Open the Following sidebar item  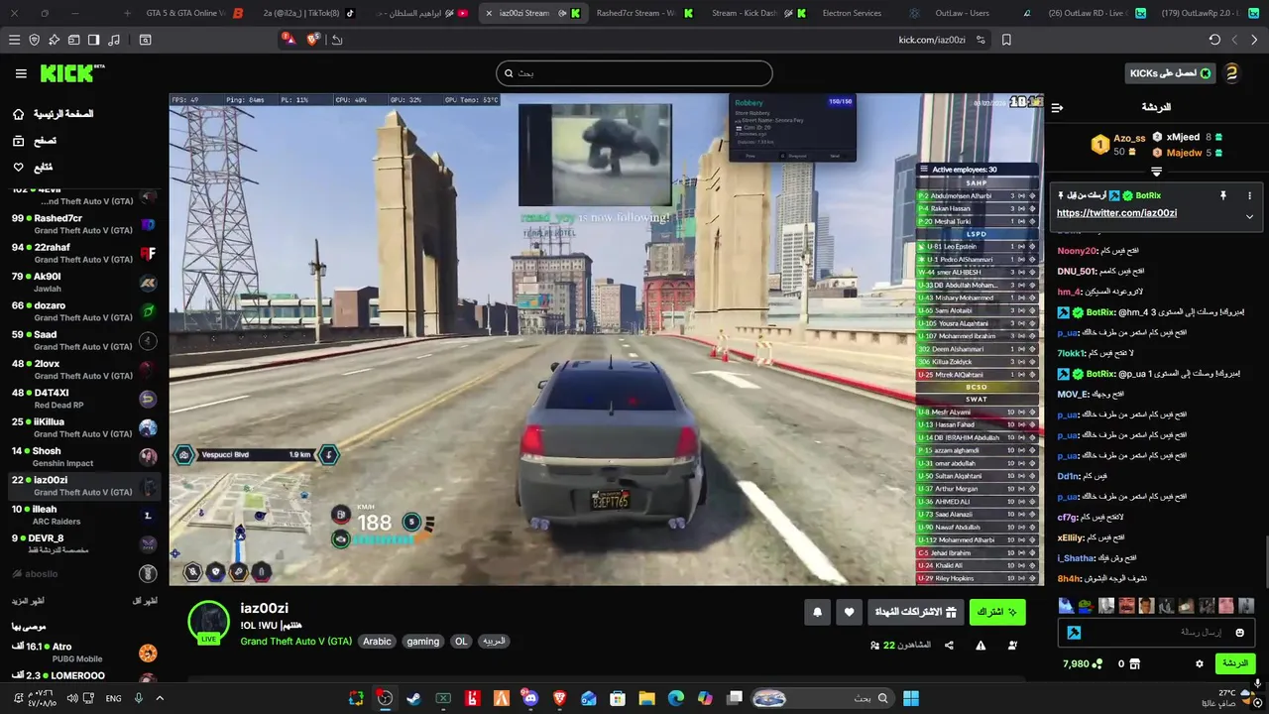[x=33, y=167]
